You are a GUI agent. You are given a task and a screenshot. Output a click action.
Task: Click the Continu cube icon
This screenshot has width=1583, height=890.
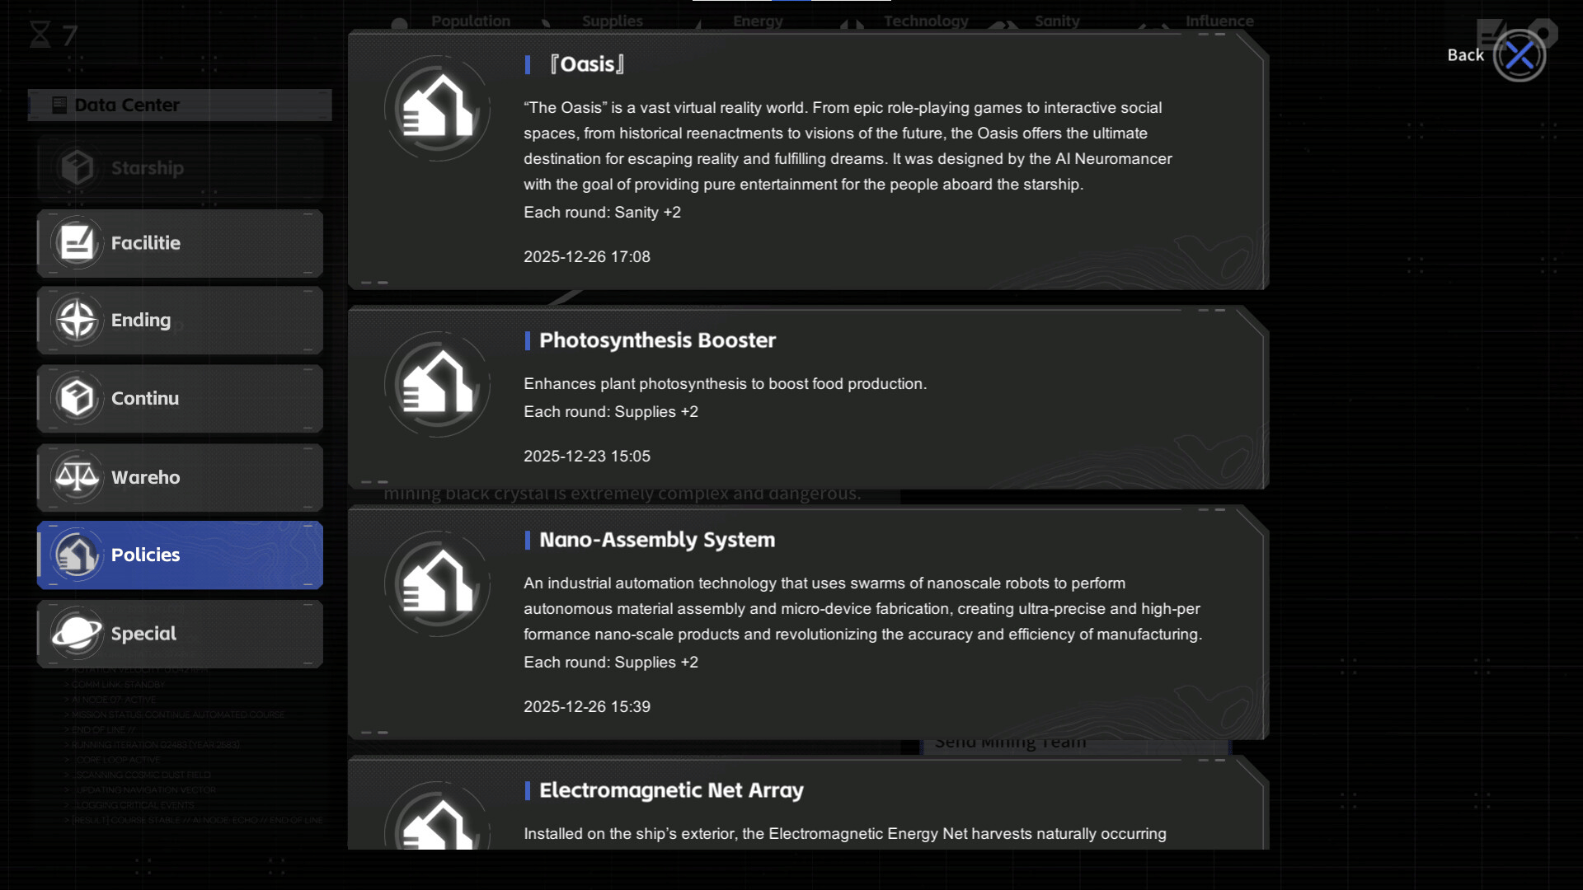(x=77, y=398)
